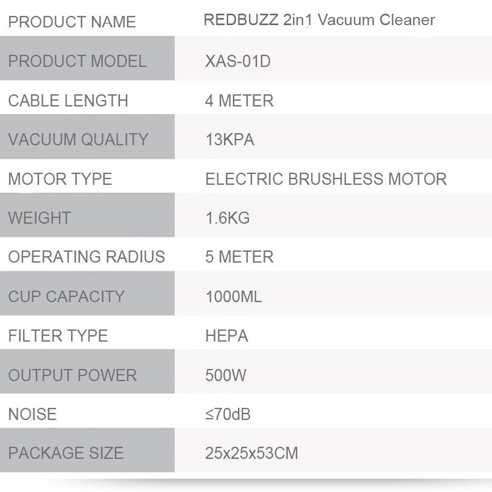Click the PRODUCT MODEL label cell
The height and width of the screenshot is (492, 492).
77,61
